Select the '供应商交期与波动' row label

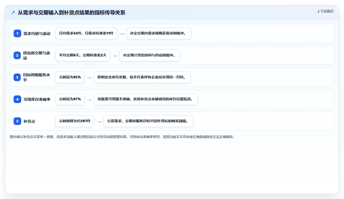coord(37,55)
